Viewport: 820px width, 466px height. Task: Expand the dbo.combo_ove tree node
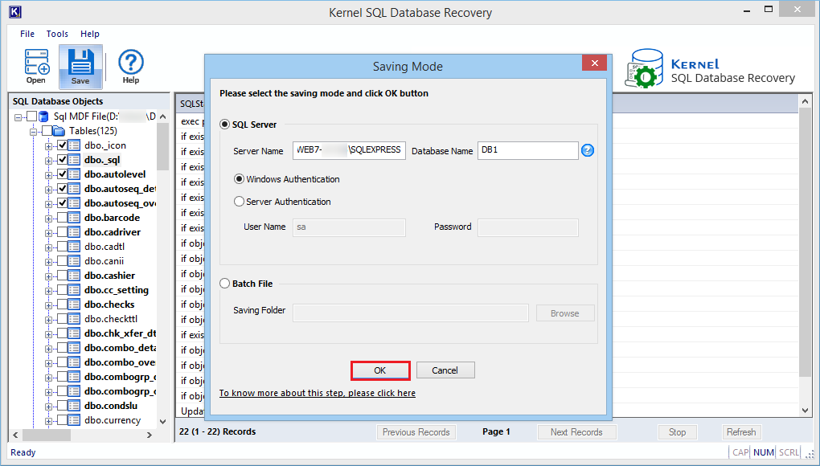pos(48,363)
